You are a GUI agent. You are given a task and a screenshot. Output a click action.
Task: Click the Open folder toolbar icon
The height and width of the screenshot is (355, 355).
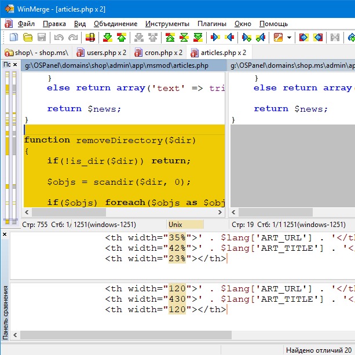[x=28, y=38]
